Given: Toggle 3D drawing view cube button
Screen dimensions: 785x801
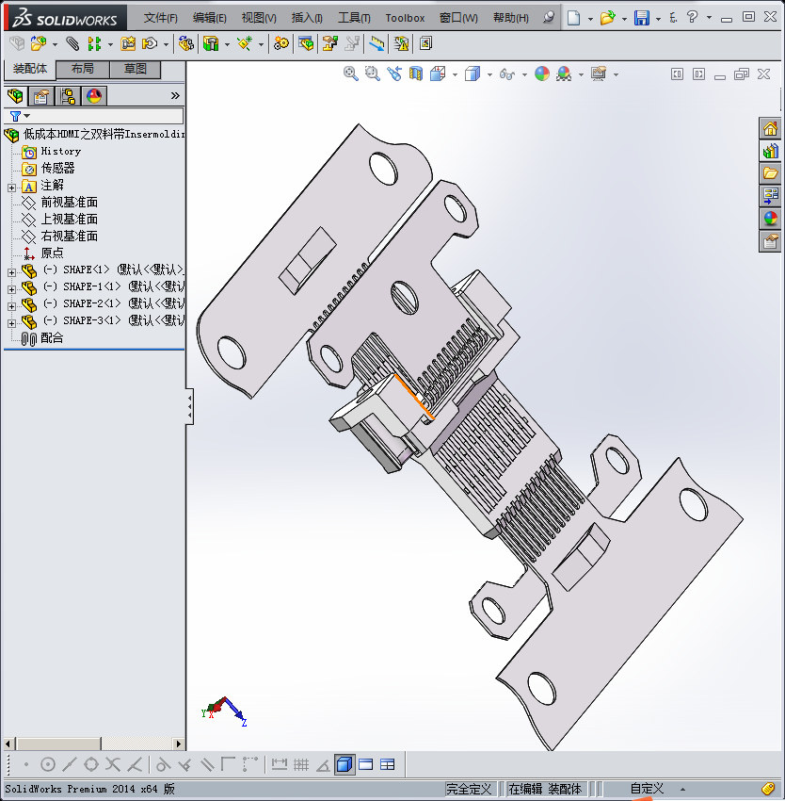Looking at the screenshot, I should pyautogui.click(x=344, y=764).
